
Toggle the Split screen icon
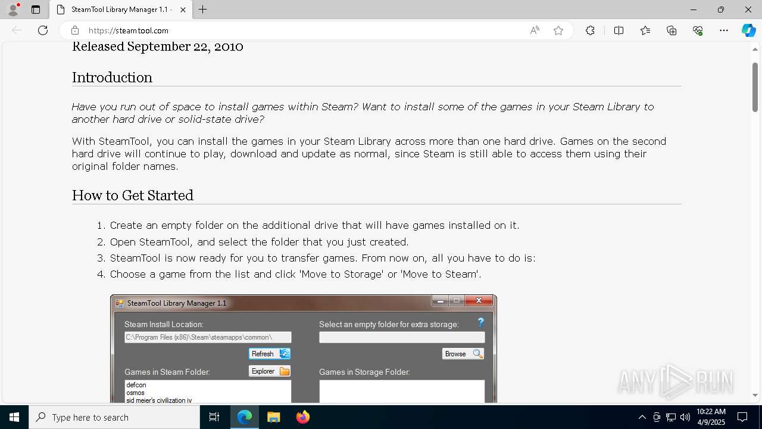619,30
